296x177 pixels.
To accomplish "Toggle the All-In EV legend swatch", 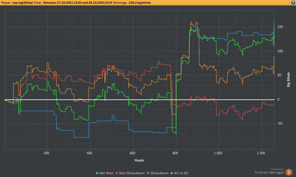I will (x=172, y=173).
